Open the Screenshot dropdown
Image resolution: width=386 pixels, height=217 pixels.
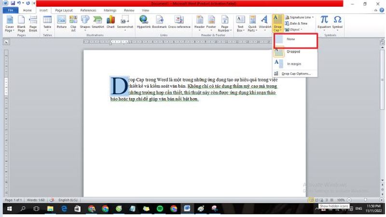(x=125, y=23)
